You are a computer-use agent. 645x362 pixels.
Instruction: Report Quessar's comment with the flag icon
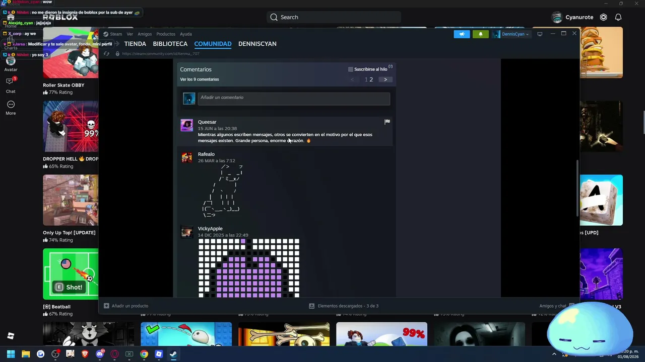click(x=387, y=122)
